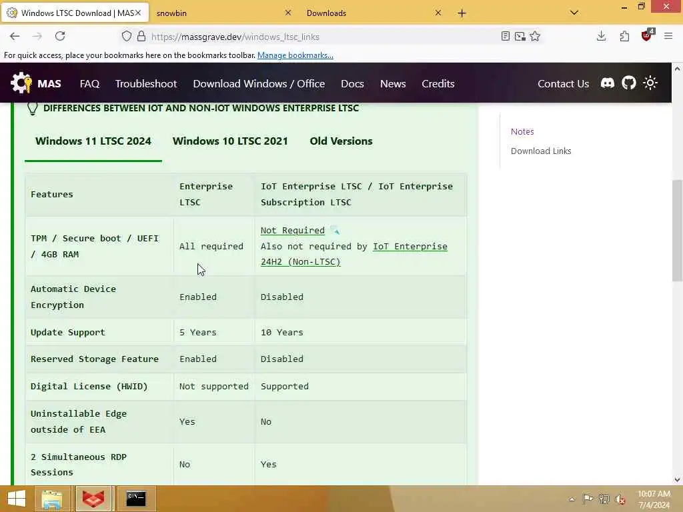Select the Windows LTSC Download tab

coord(75,13)
